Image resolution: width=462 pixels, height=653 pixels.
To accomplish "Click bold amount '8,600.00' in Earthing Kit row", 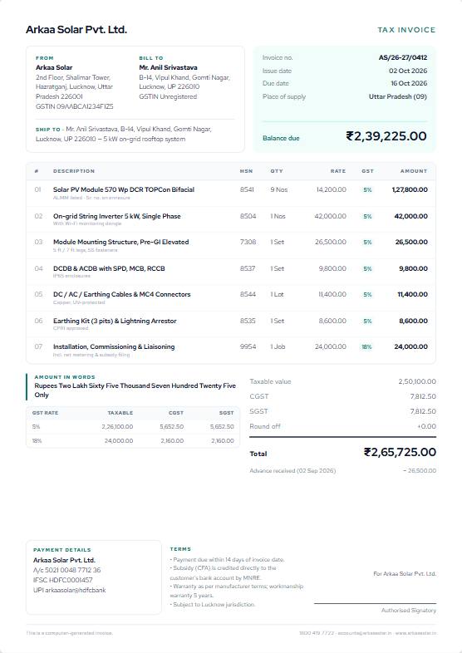I will (413, 321).
